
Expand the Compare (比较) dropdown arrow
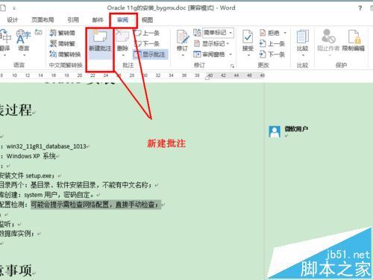303,55
